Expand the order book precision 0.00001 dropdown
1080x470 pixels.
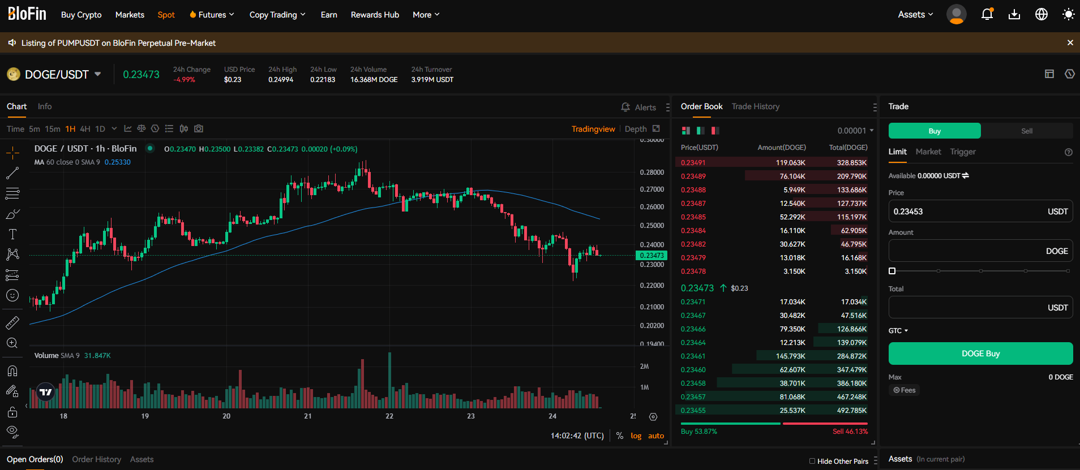[x=855, y=131]
